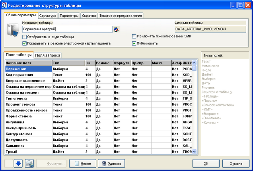This screenshot has height=171, width=253.
Task: Click the 'Маска' column header
Action: (162, 63)
